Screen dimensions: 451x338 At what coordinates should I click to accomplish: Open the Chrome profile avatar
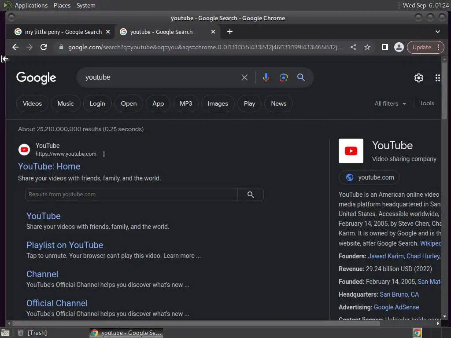click(x=399, y=48)
